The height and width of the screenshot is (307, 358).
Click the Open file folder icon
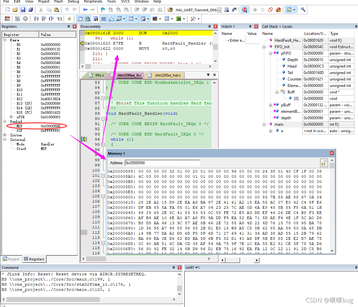(x=15, y=10)
